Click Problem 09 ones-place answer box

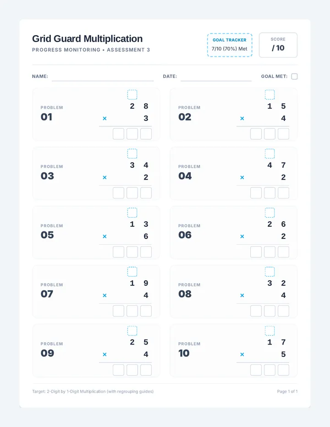pos(146,370)
